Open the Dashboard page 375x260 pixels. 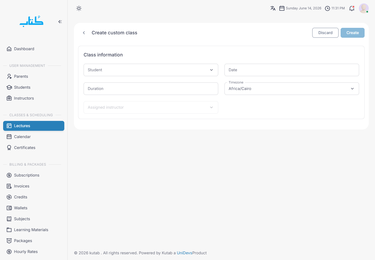[34, 49]
